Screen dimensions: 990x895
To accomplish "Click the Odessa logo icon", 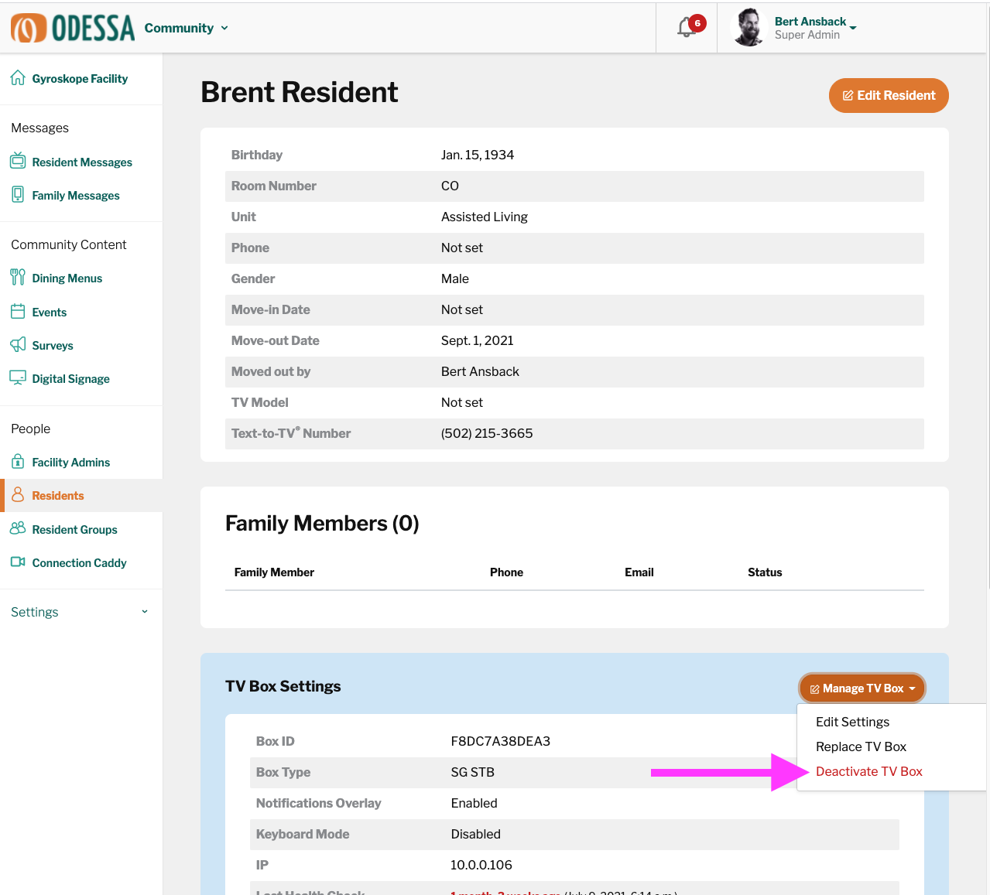I will [x=28, y=28].
